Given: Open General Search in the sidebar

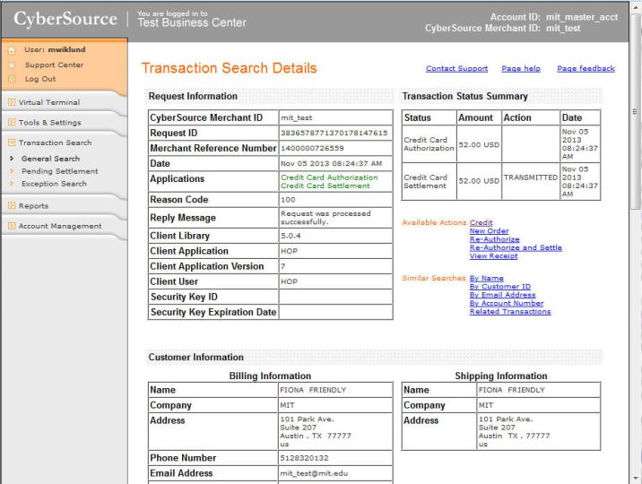Looking at the screenshot, I should coord(50,159).
